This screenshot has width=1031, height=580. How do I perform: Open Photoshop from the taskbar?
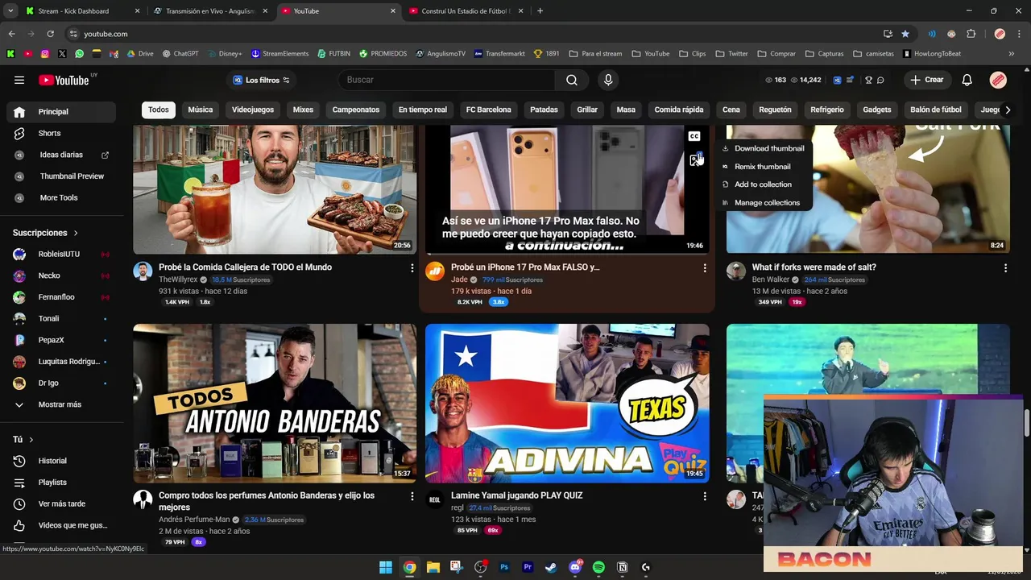coord(504,567)
